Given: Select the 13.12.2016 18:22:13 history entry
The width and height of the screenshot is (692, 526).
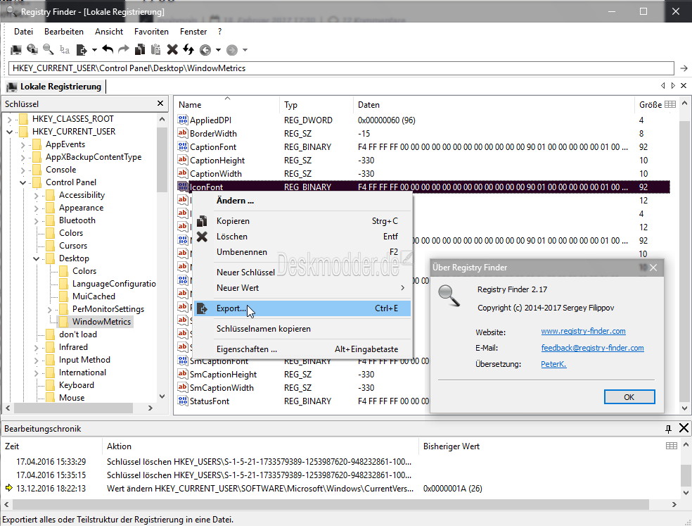Looking at the screenshot, I should tap(340, 489).
